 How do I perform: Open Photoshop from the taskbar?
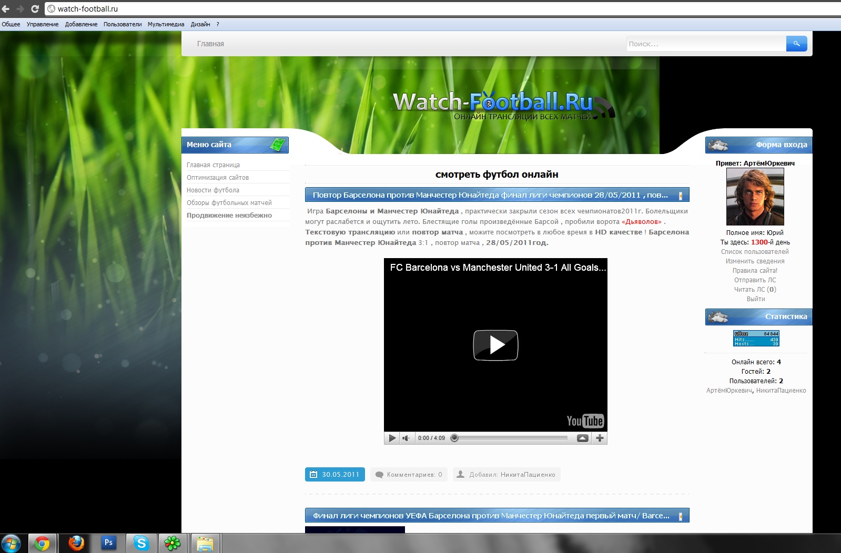108,543
